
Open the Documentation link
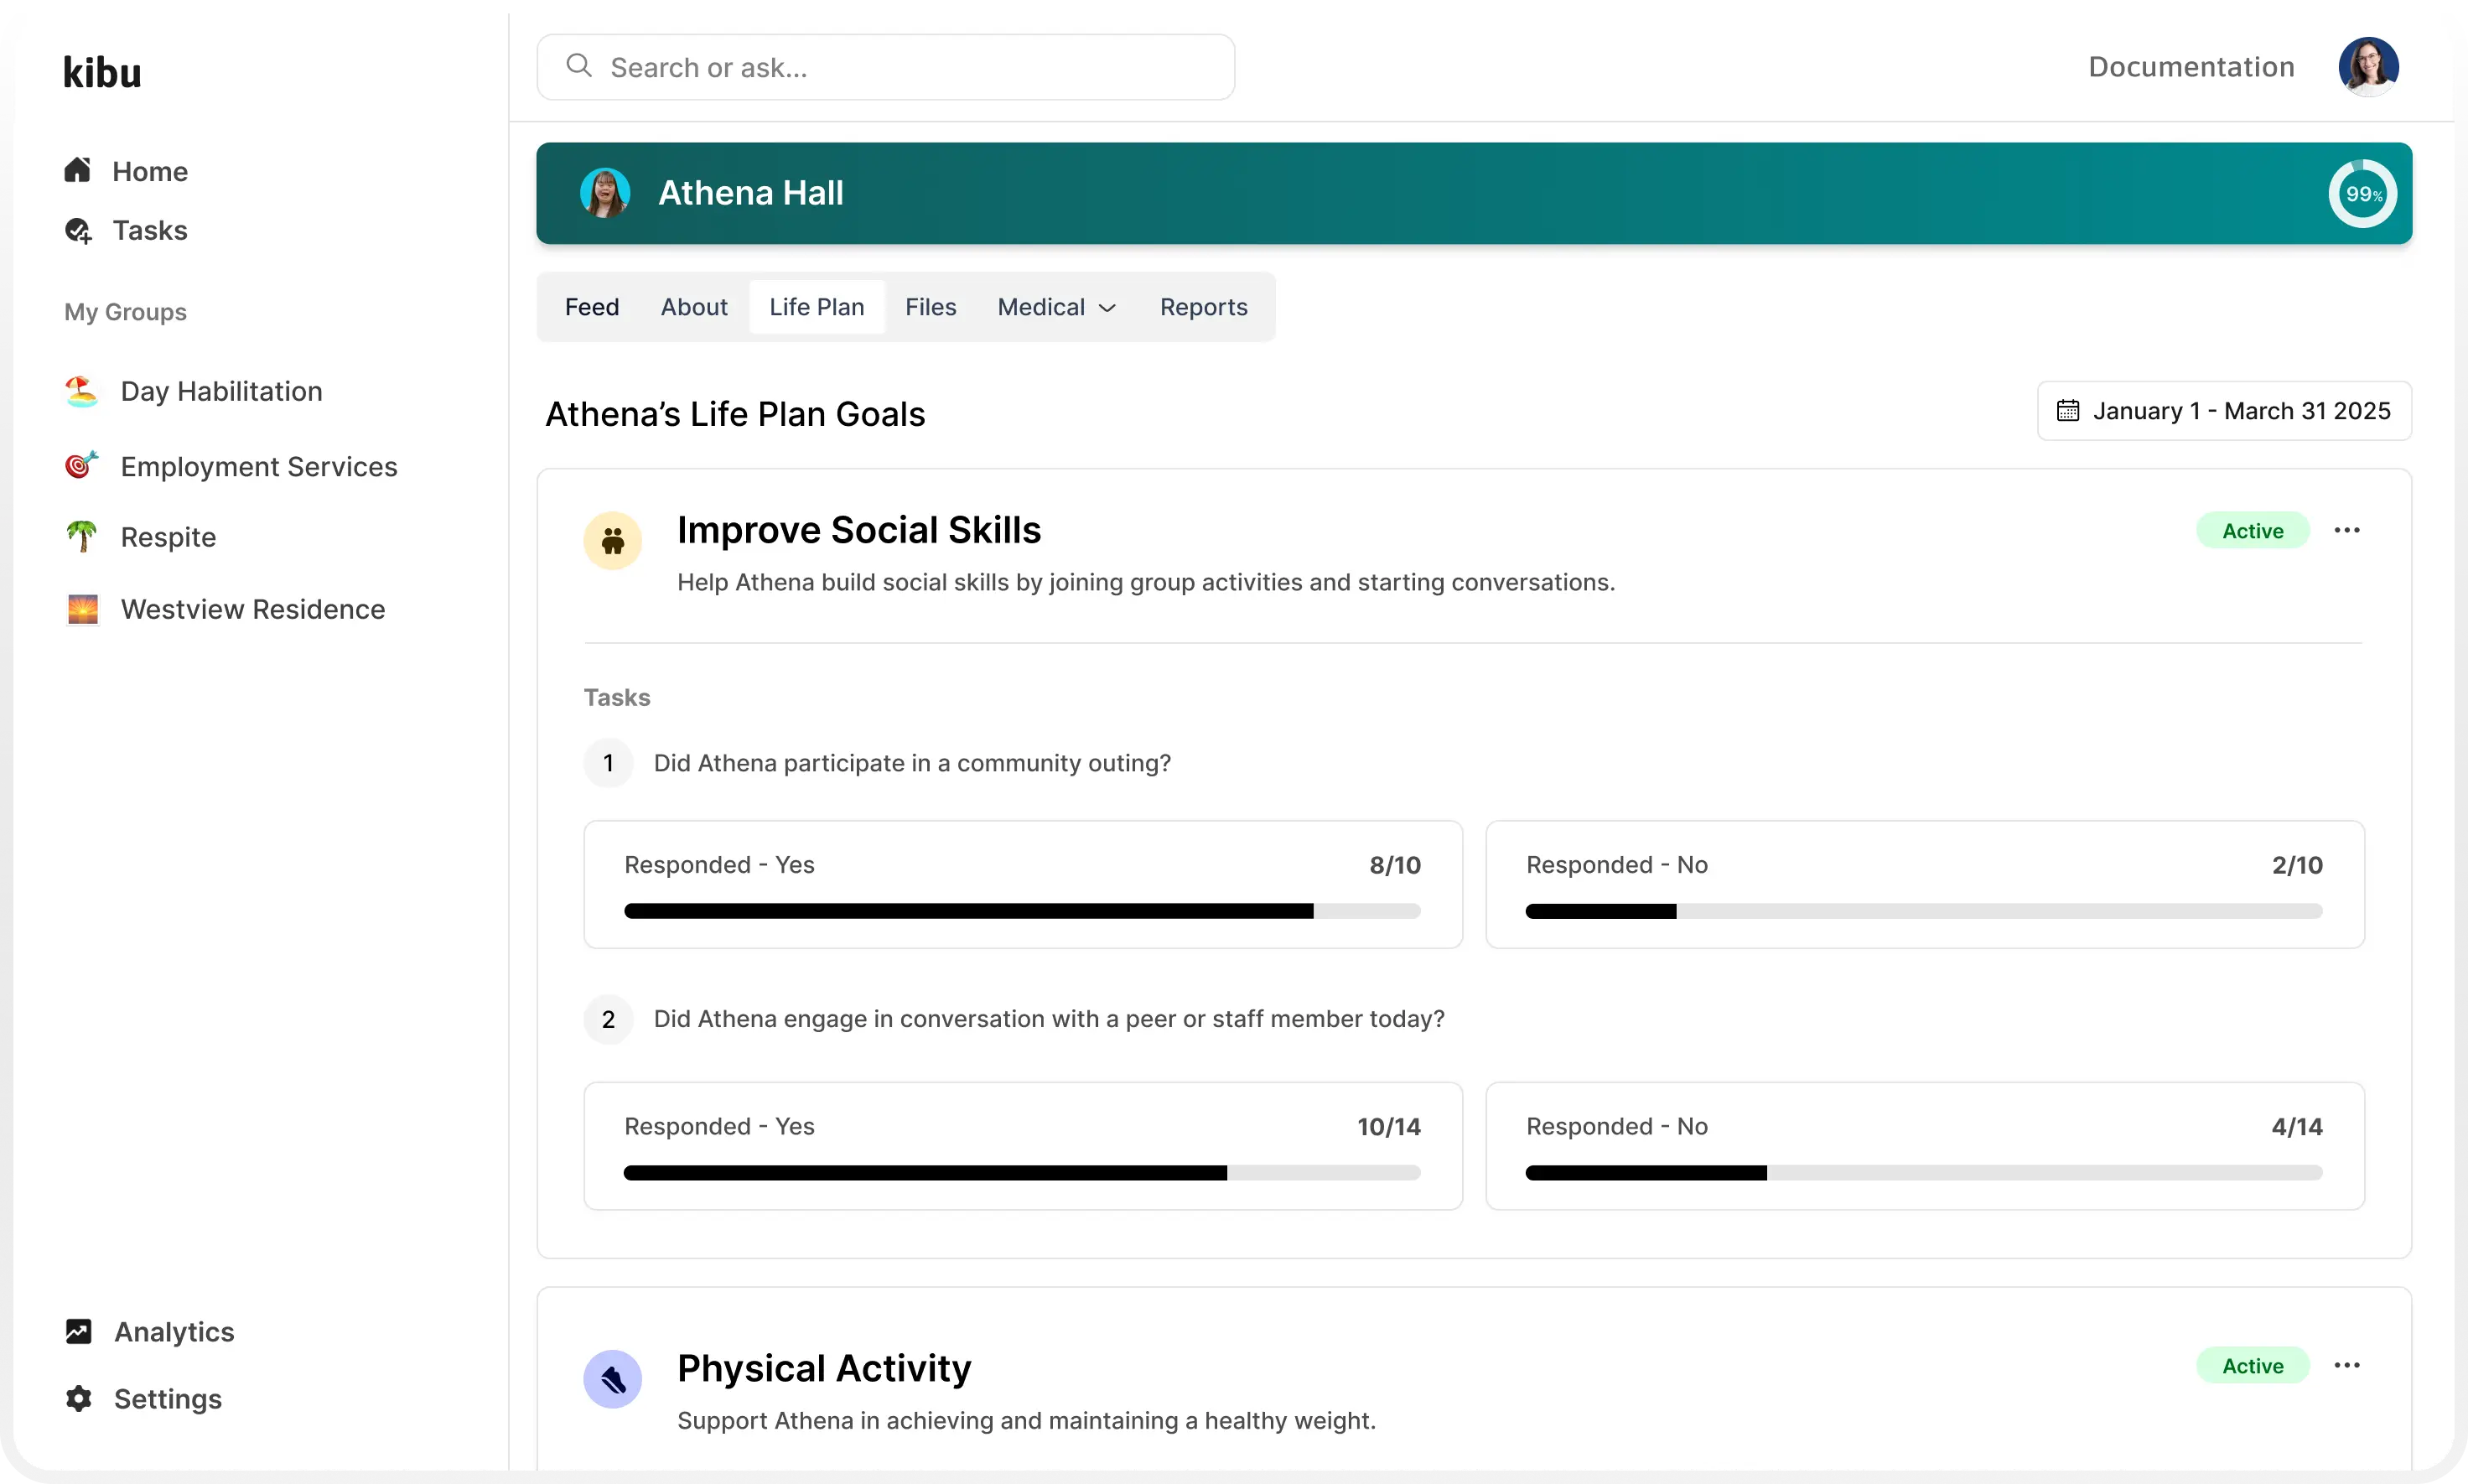pos(2191,67)
